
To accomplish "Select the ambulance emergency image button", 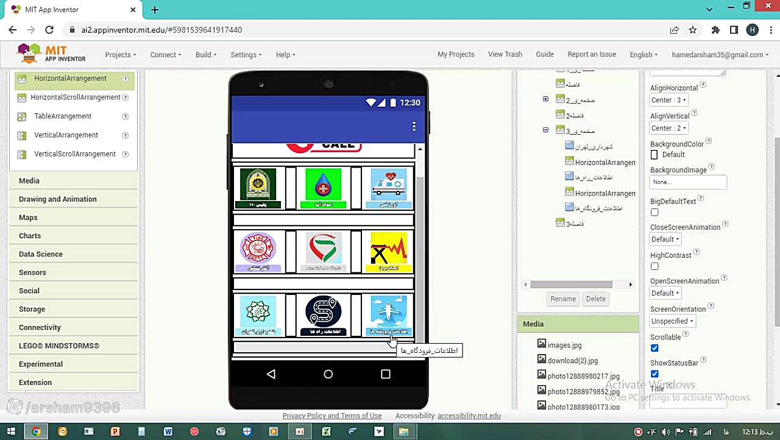I will [x=388, y=188].
